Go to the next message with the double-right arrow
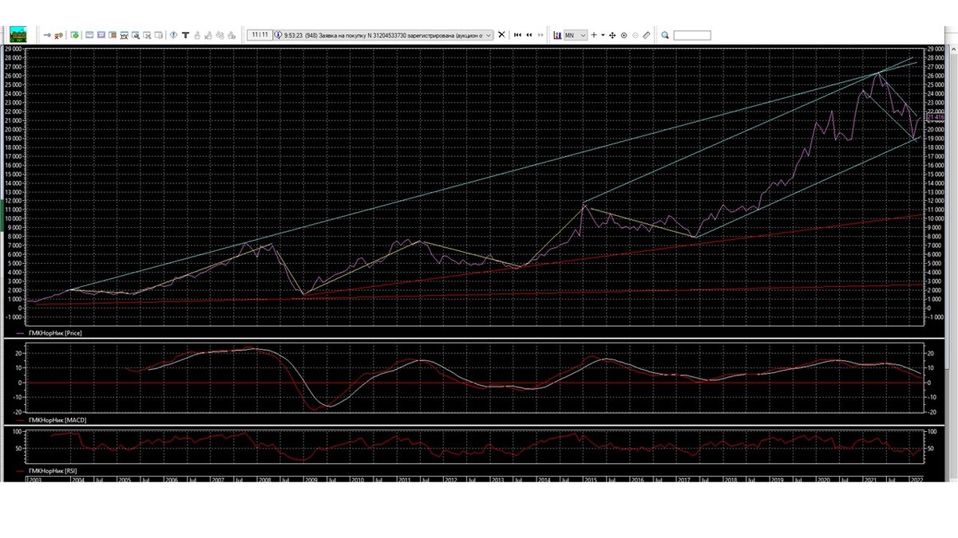 (x=540, y=35)
